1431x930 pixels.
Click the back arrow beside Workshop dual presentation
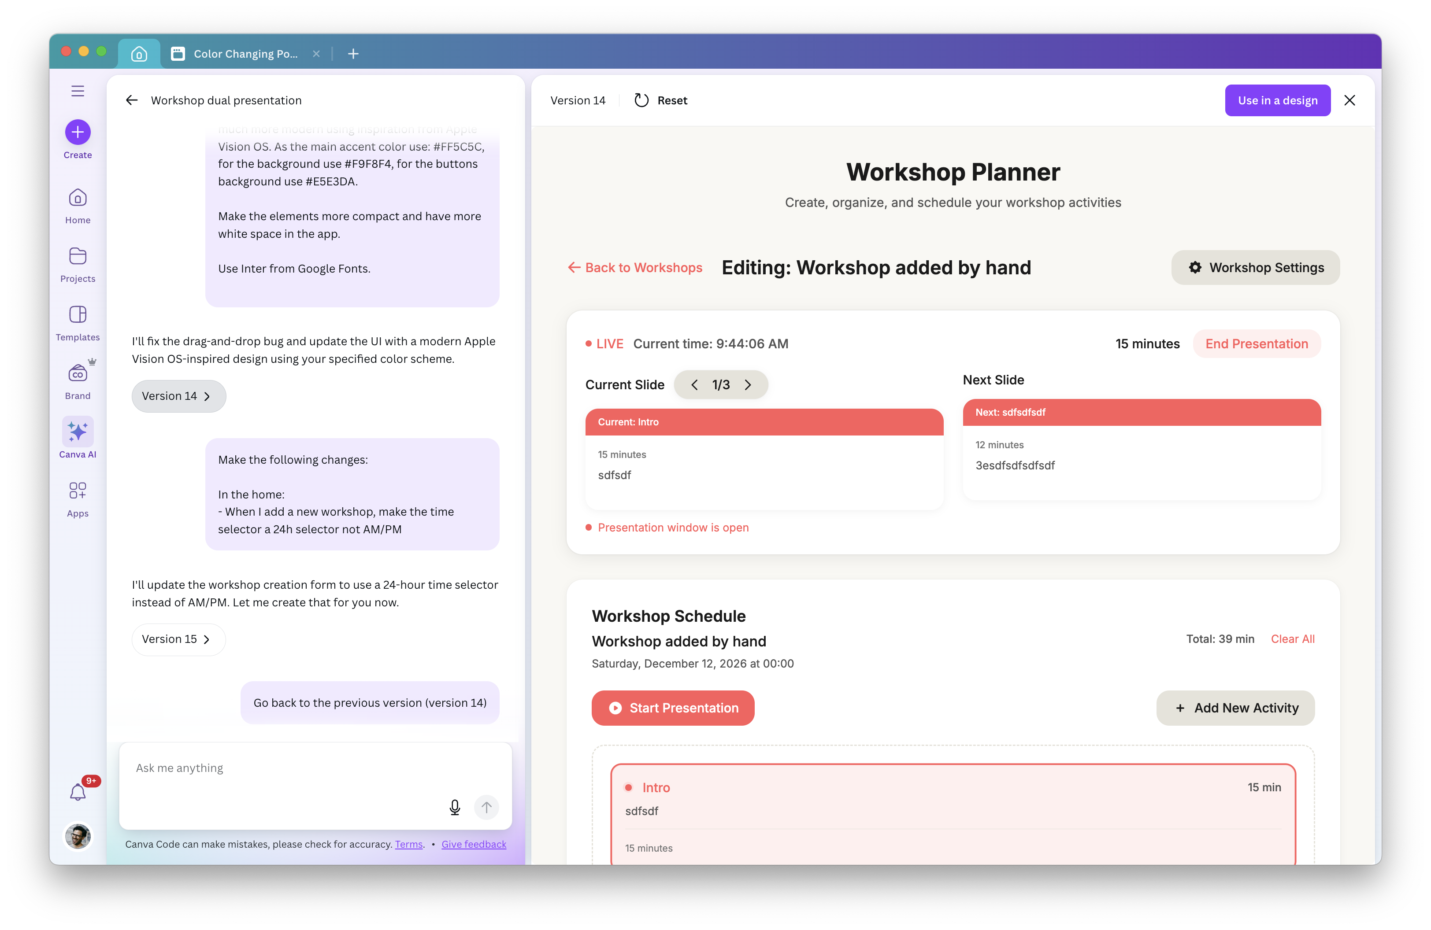pyautogui.click(x=132, y=100)
